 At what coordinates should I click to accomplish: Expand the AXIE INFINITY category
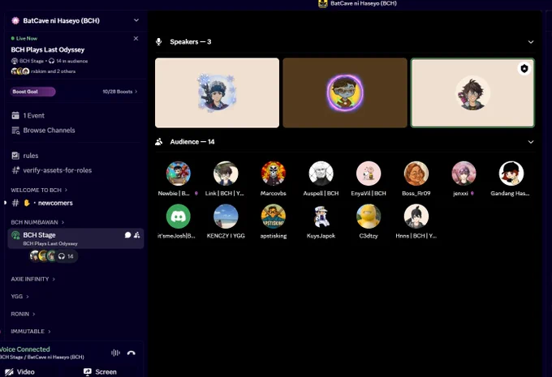pyautogui.click(x=32, y=279)
